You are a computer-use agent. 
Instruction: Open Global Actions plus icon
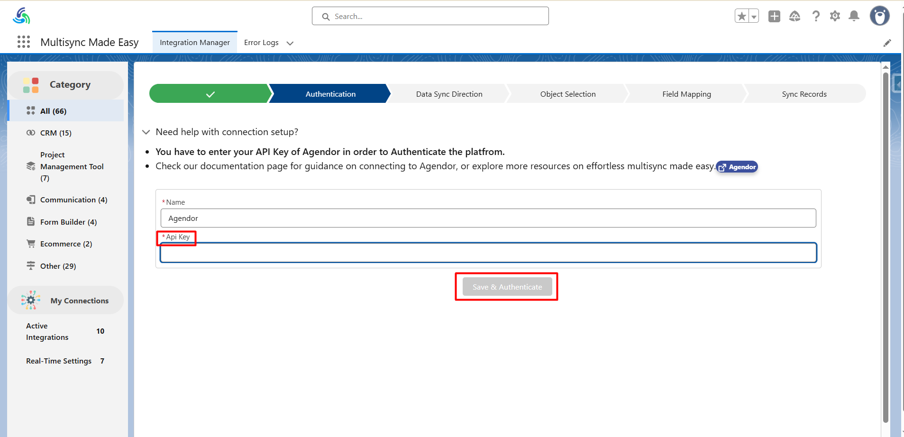tap(774, 16)
